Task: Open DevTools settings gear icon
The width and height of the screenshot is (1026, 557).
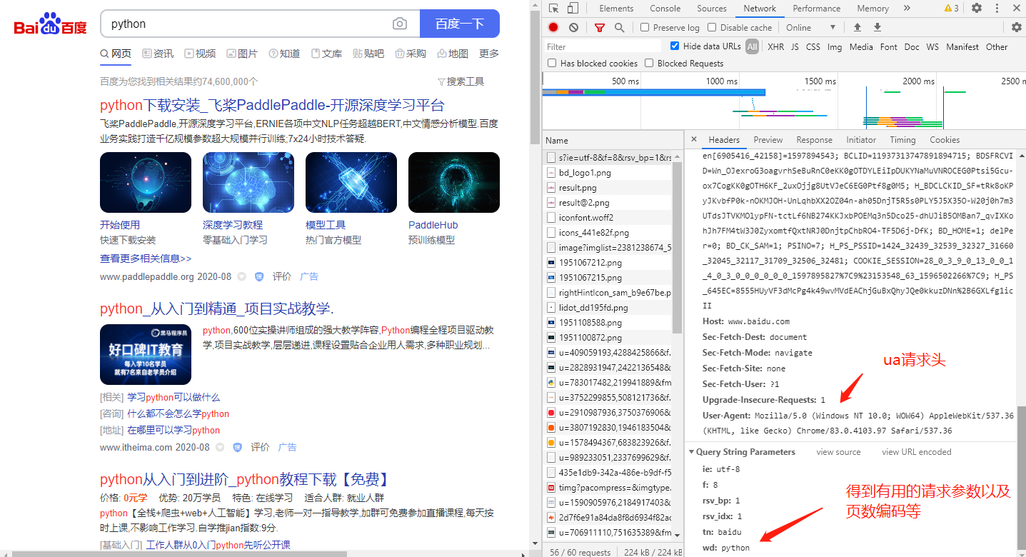Action: [977, 8]
